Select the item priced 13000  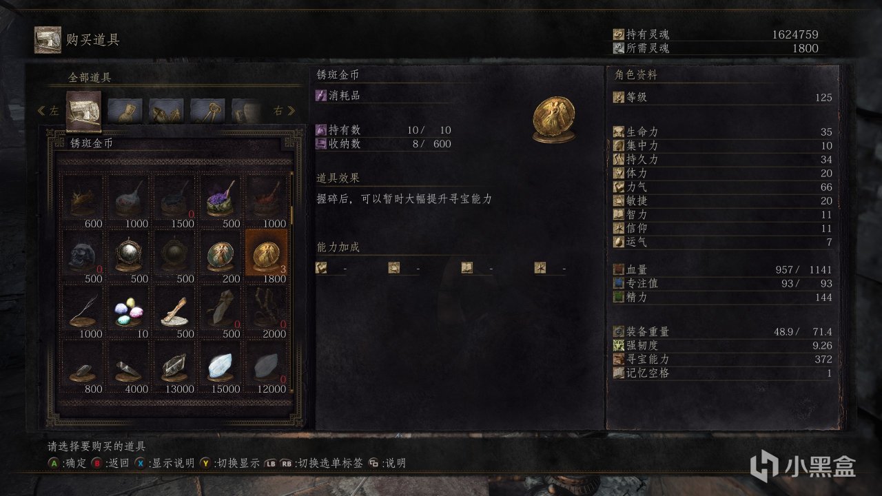click(175, 366)
